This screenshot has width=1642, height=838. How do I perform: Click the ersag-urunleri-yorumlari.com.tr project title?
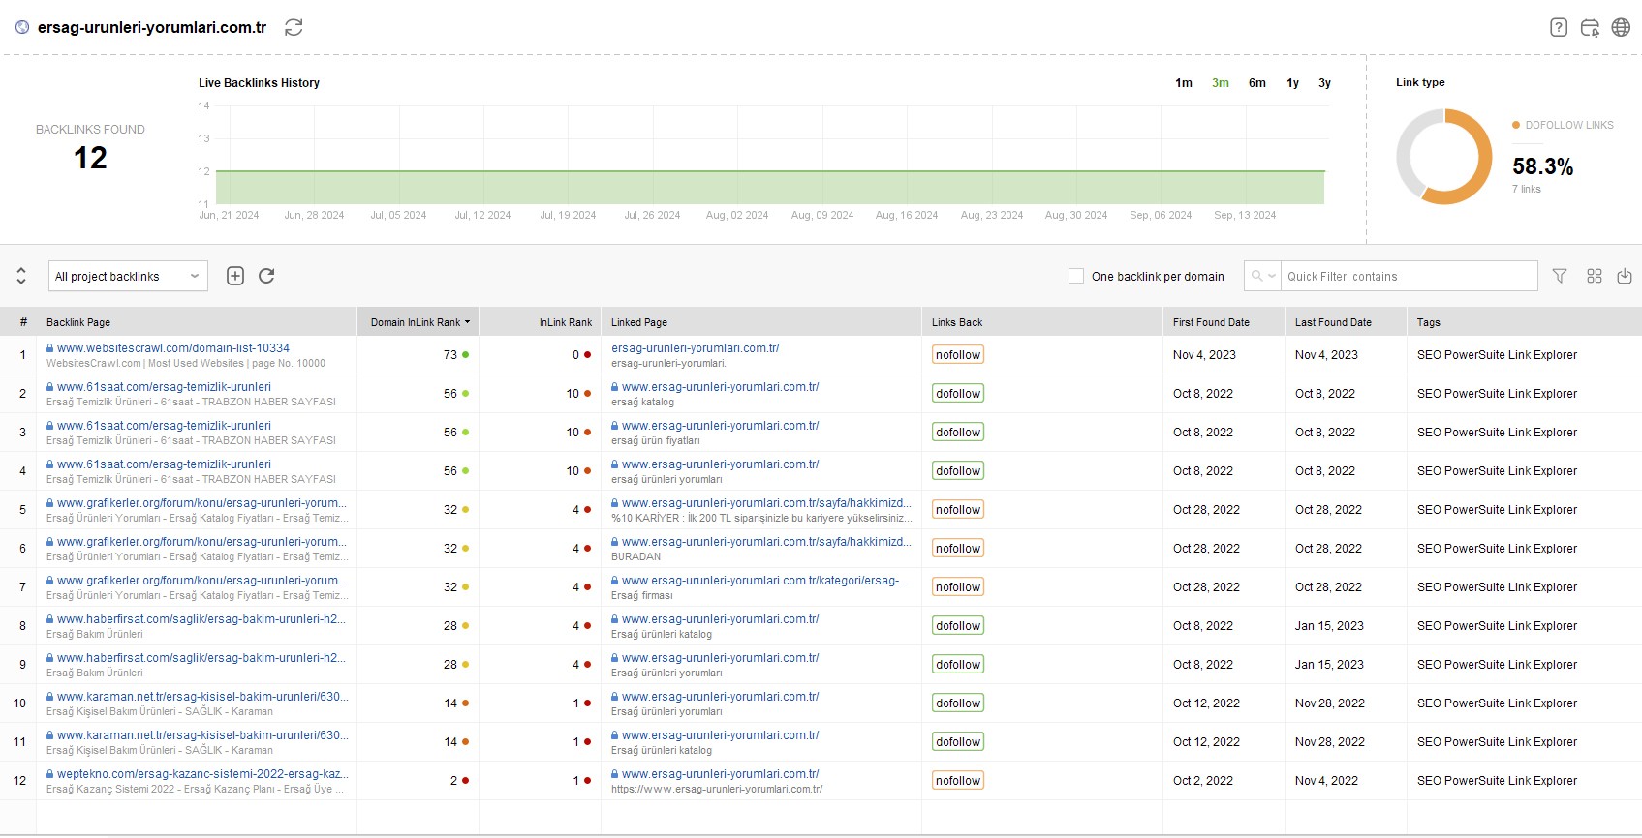152,27
